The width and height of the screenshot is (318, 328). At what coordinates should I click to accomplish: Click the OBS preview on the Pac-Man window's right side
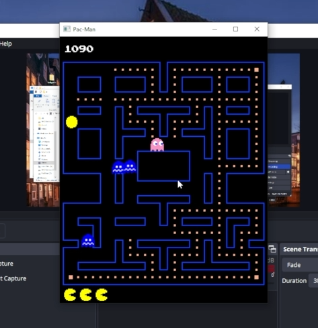click(x=284, y=129)
